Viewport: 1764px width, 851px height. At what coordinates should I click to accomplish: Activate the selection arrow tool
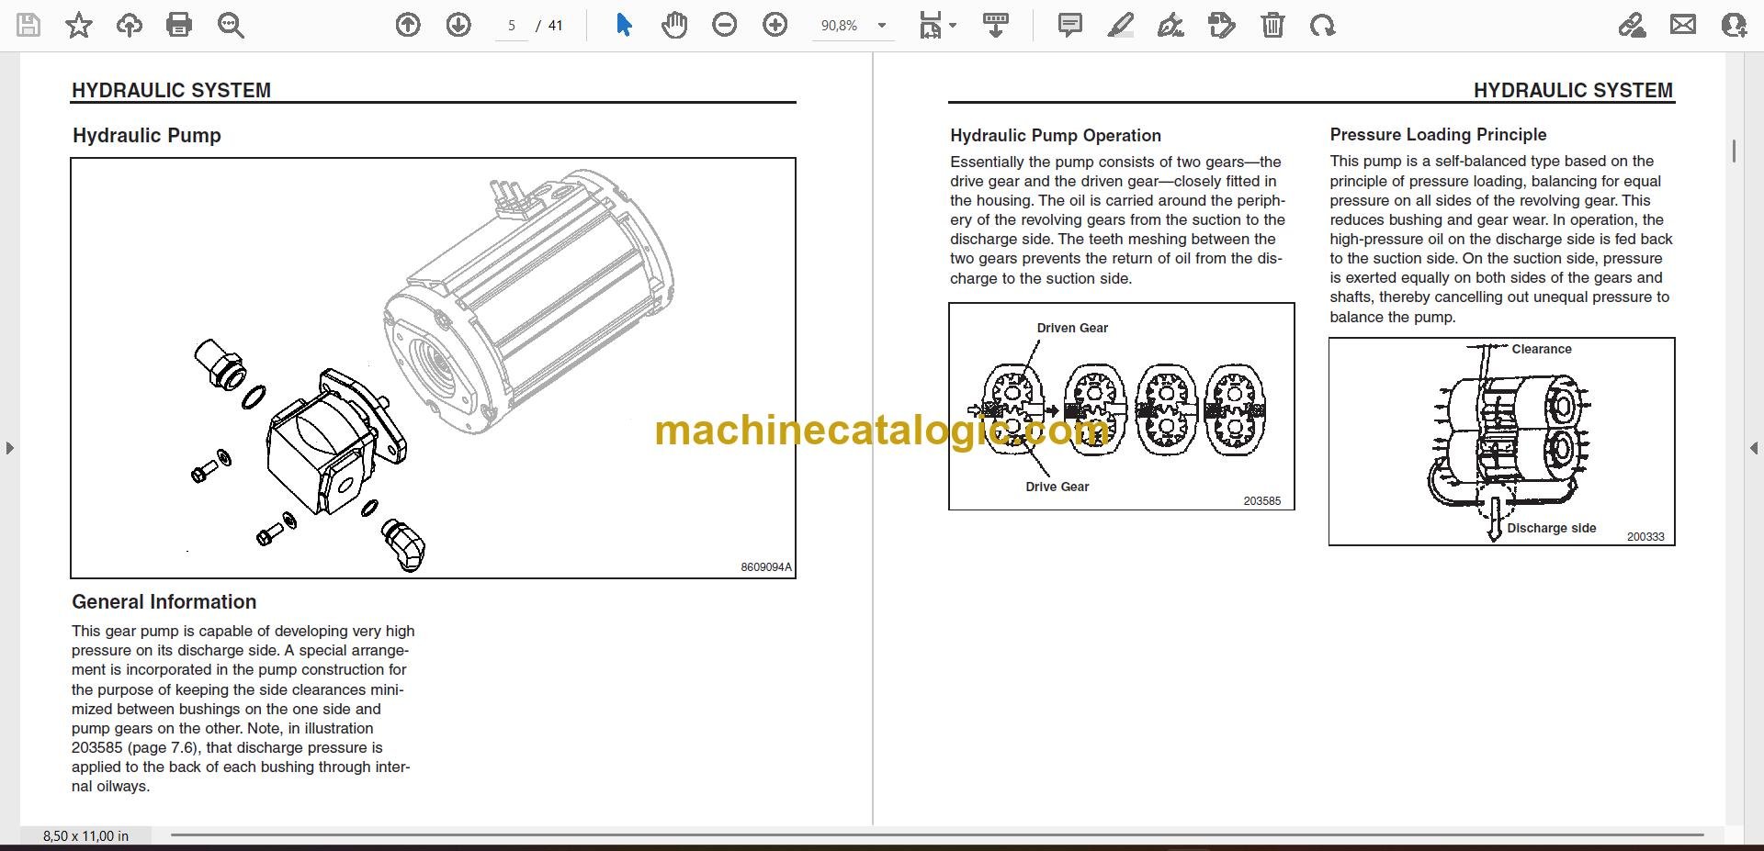click(624, 25)
